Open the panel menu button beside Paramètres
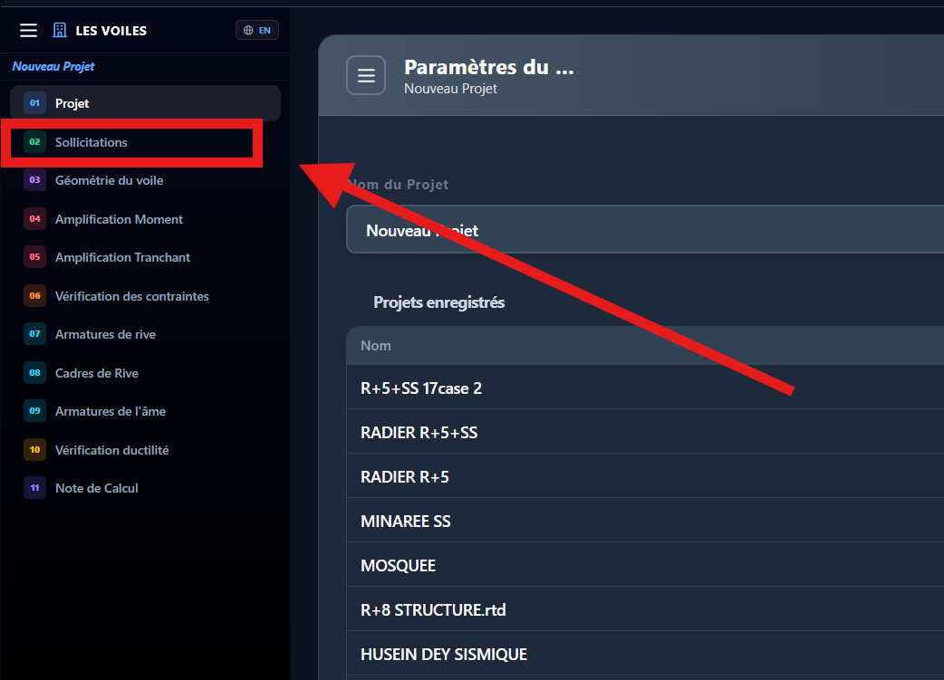Image resolution: width=944 pixels, height=680 pixels. (x=366, y=75)
